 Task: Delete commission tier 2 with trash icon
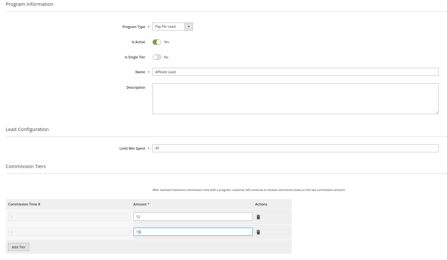[x=258, y=232]
